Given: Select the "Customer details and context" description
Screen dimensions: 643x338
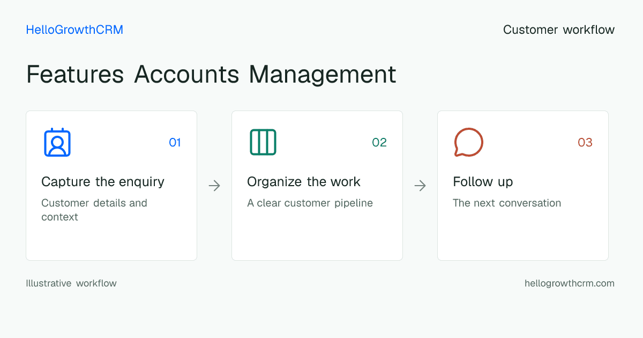Looking at the screenshot, I should (94, 210).
